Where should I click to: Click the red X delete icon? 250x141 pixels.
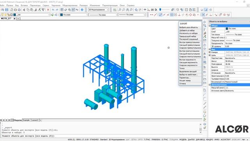tap(48, 10)
